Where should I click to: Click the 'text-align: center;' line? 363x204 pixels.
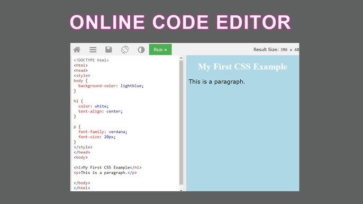pyautogui.click(x=100, y=112)
